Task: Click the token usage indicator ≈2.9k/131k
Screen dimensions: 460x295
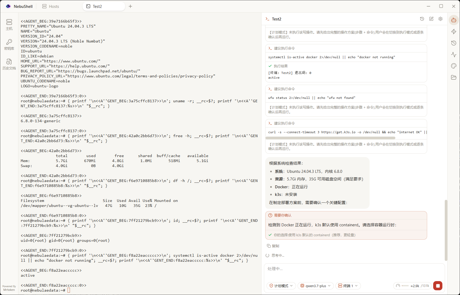Action: point(412,286)
